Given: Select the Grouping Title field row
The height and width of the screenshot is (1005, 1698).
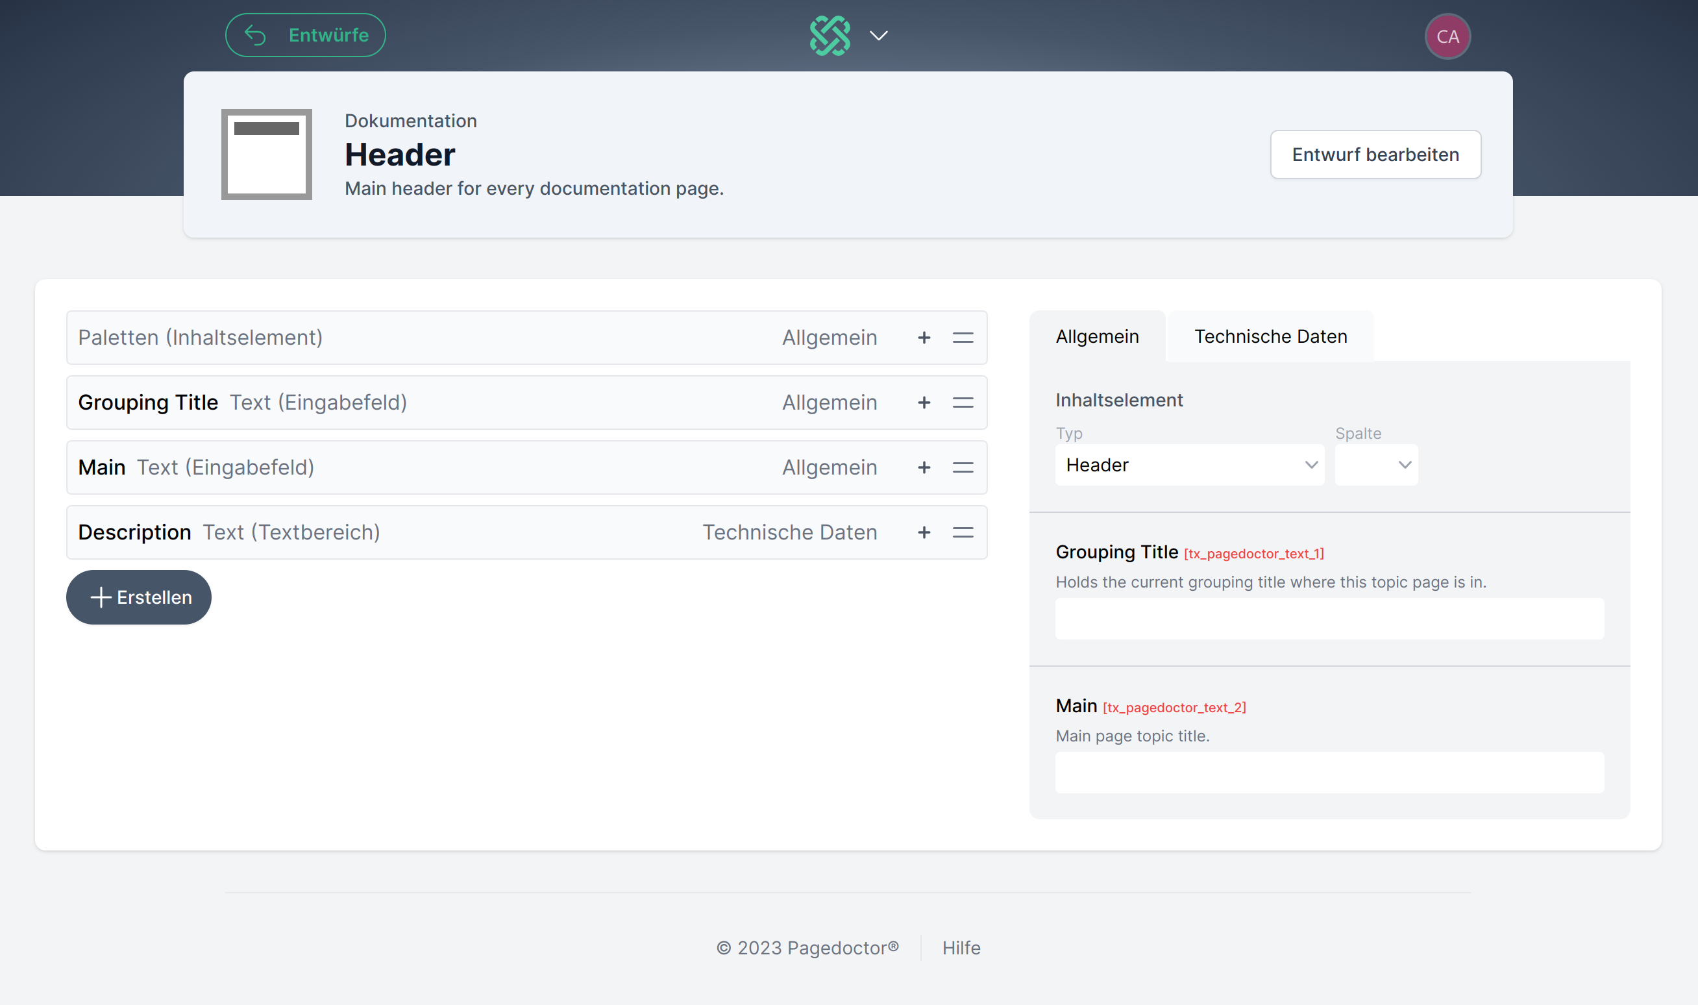Looking at the screenshot, I should point(527,403).
